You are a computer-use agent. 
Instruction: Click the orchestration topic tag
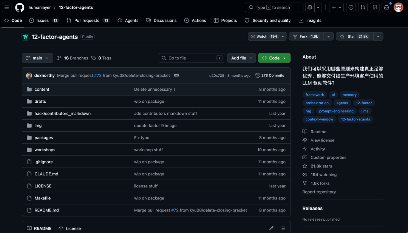pyautogui.click(x=317, y=103)
